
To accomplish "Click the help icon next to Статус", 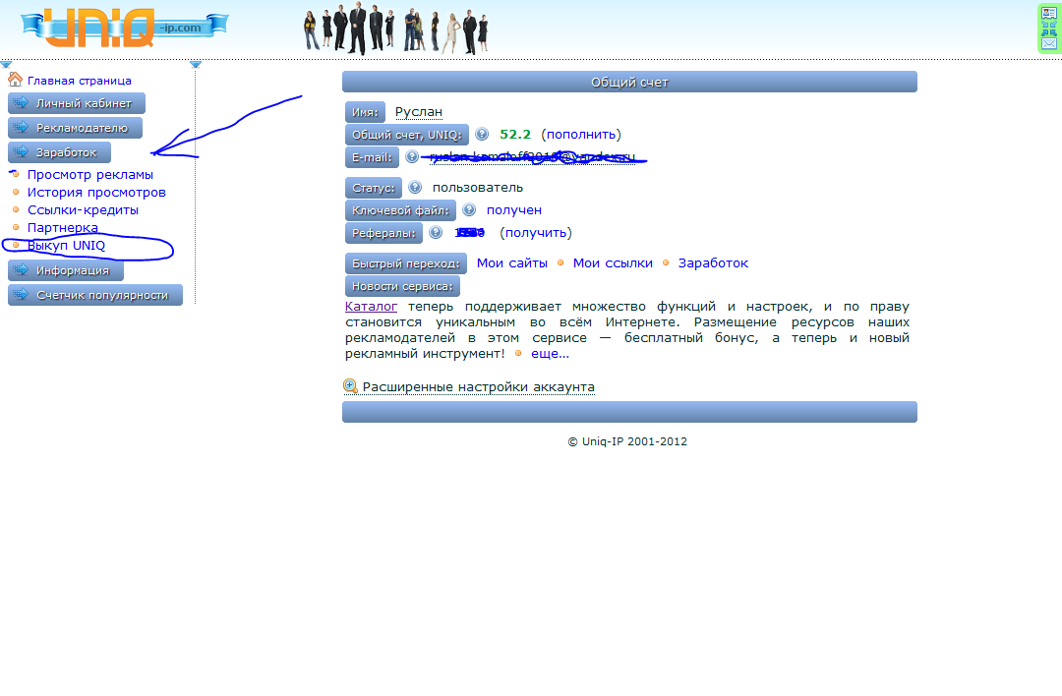I will coord(415,187).
